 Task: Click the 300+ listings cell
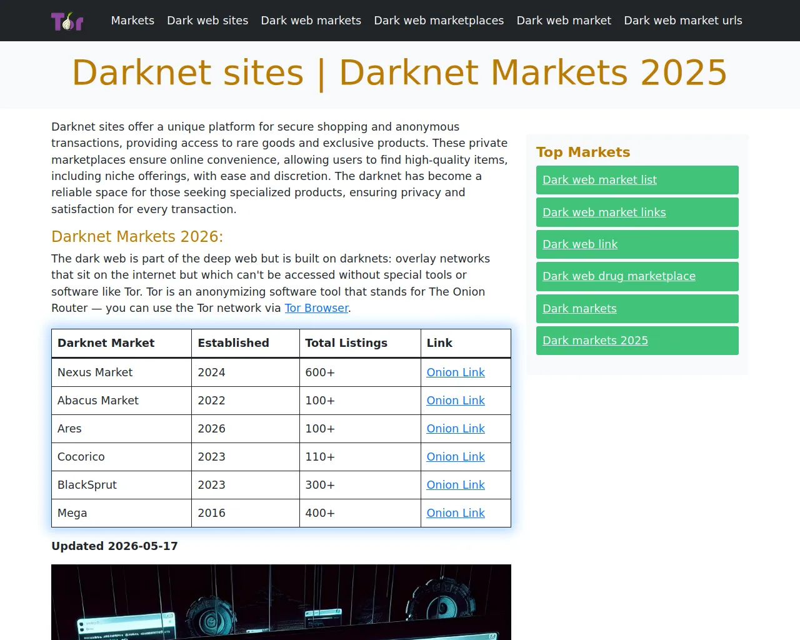pos(361,485)
